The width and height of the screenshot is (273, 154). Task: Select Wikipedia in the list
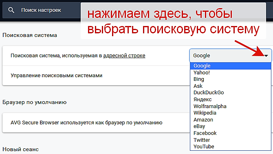231,113
